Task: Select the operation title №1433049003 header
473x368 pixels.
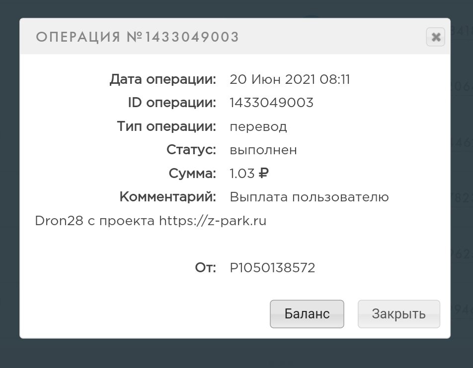Action: pyautogui.click(x=137, y=37)
